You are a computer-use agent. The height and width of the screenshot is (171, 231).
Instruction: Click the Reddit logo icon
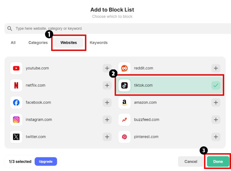(x=125, y=68)
